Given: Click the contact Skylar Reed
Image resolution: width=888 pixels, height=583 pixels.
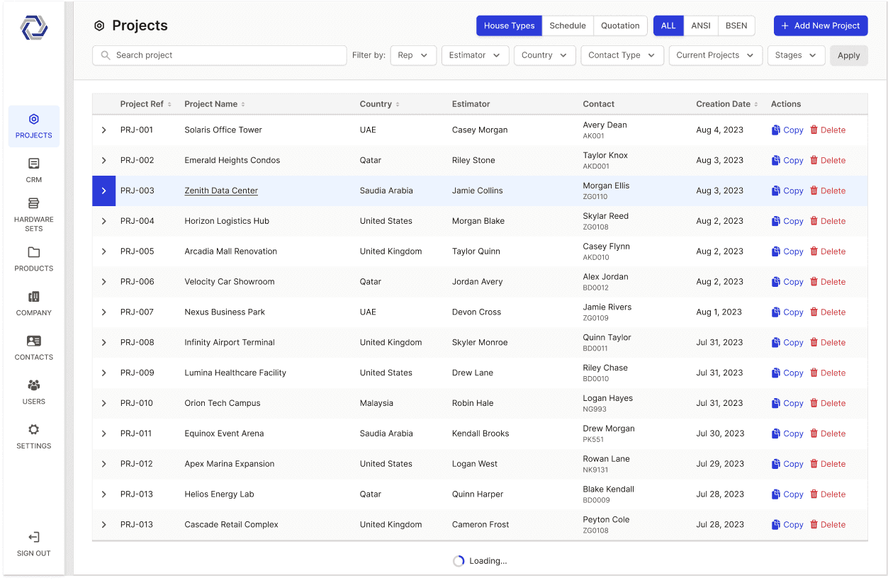Looking at the screenshot, I should (x=605, y=216).
